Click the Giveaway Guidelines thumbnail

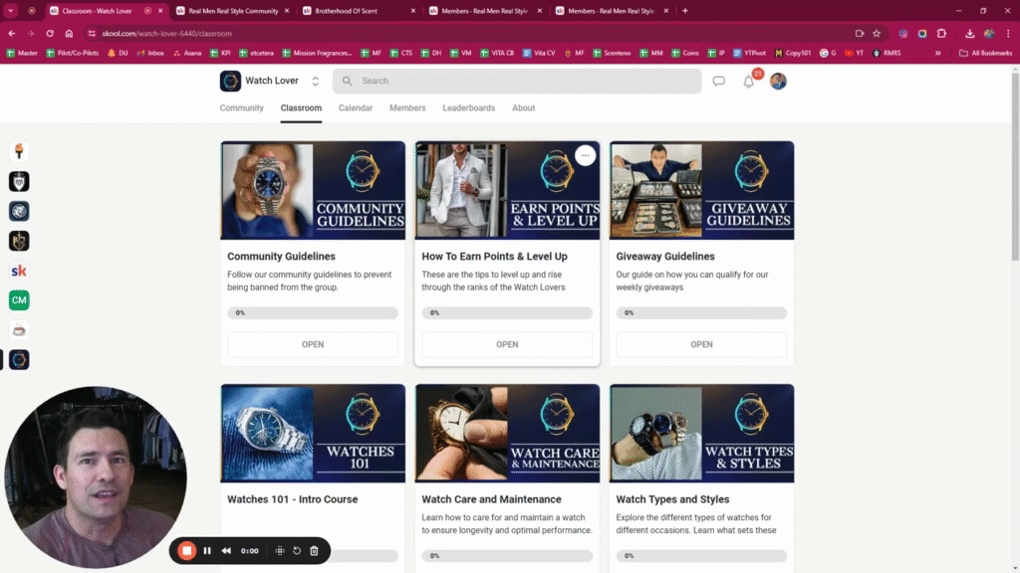(x=702, y=190)
